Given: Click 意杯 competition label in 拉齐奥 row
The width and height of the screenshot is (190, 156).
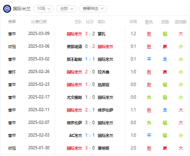Looking at the screenshot, I should 12,72.
